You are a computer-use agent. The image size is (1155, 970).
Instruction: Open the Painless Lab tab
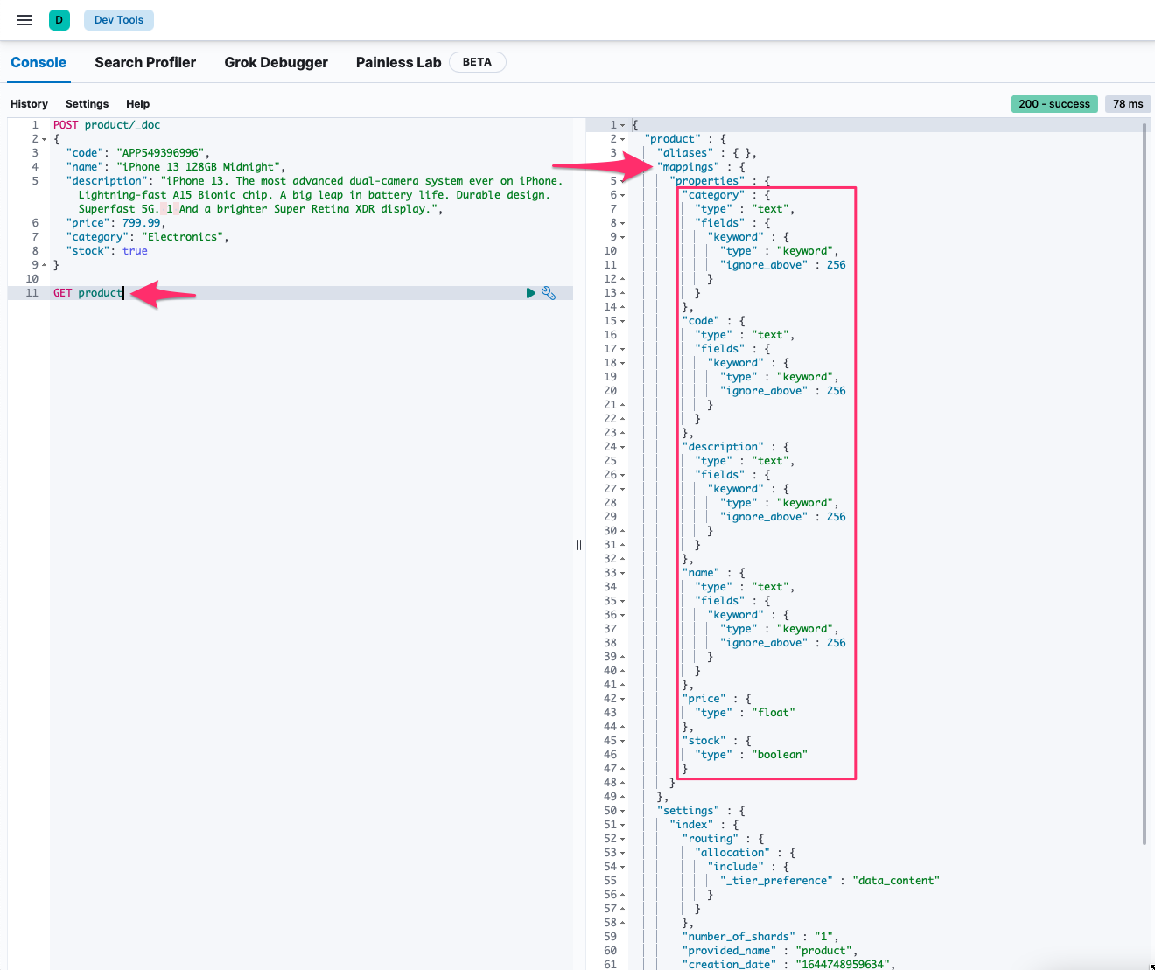[x=398, y=62]
